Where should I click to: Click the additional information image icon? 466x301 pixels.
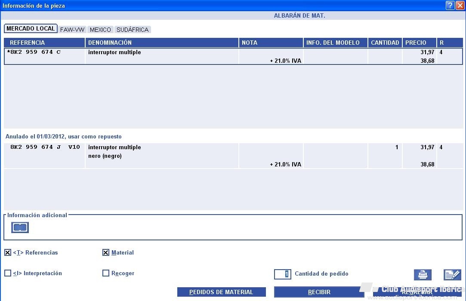pos(20,227)
